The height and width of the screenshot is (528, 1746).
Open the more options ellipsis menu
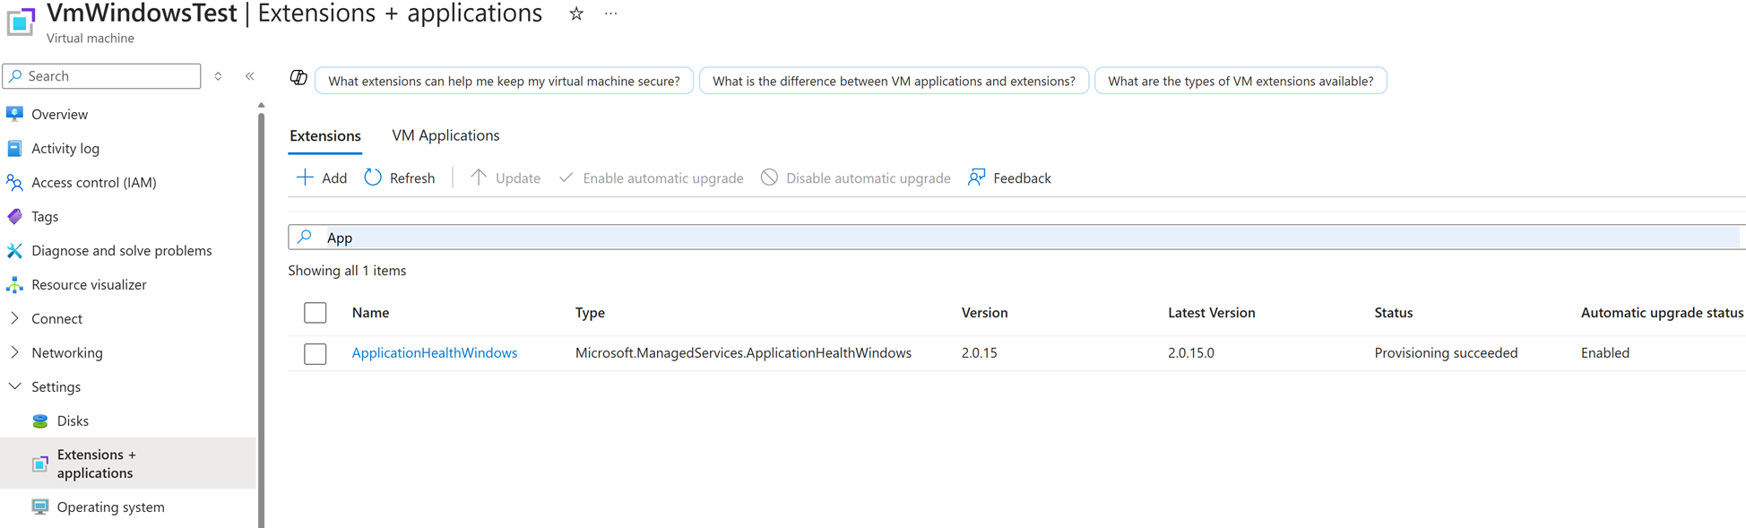610,14
